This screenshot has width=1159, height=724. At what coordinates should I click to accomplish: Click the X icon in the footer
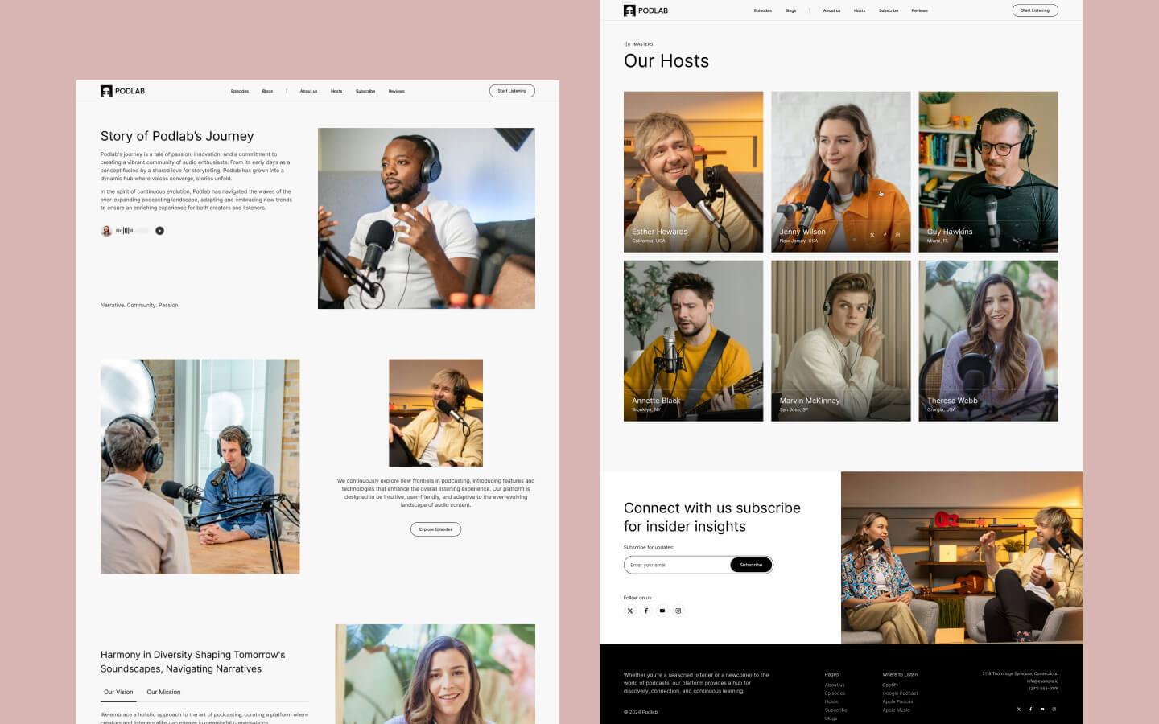tap(1018, 709)
